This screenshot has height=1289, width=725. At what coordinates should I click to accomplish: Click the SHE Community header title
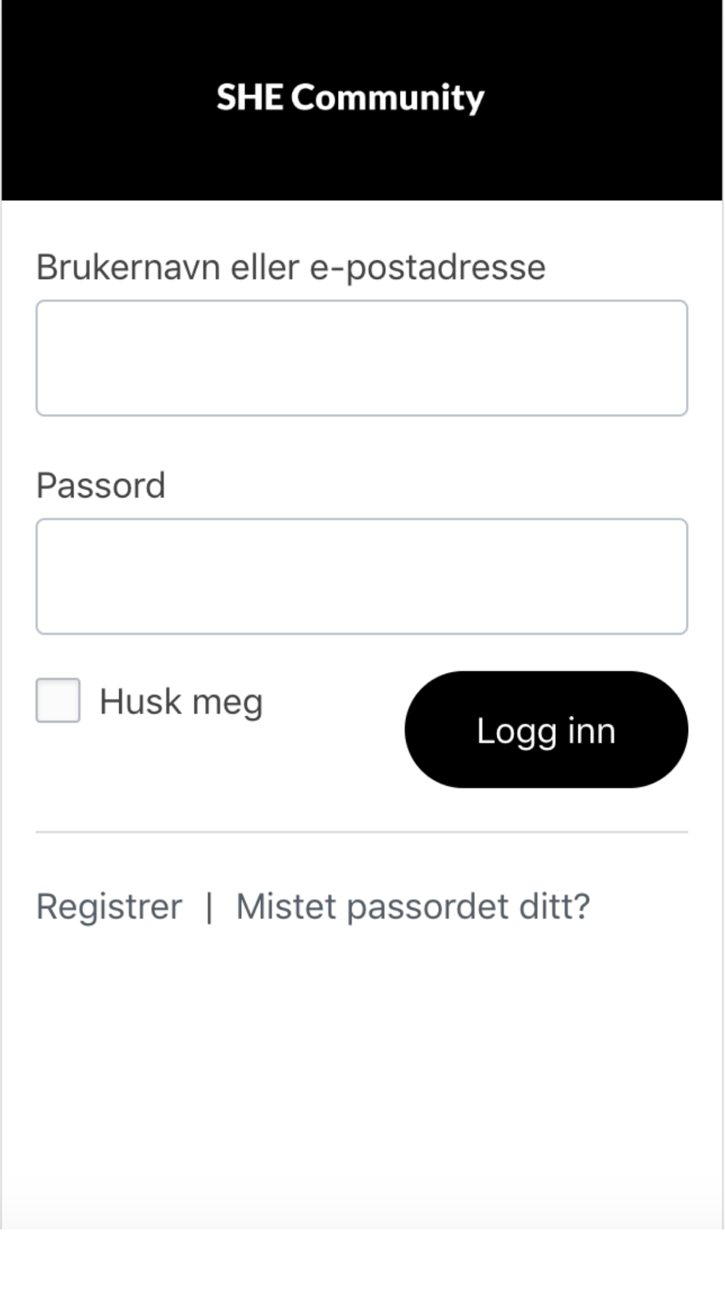click(350, 98)
